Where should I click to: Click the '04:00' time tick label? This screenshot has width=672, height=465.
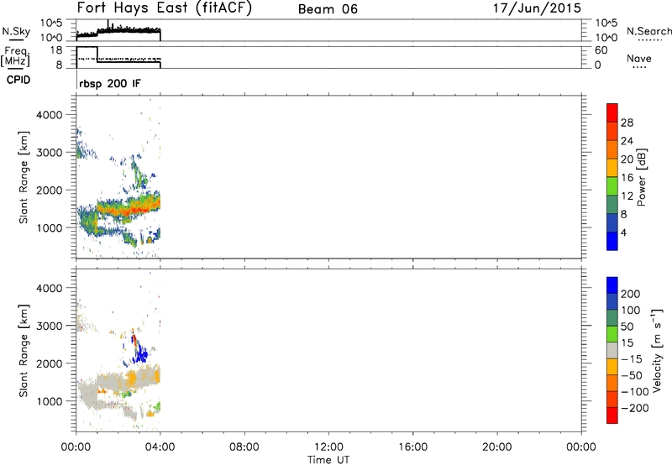160,447
